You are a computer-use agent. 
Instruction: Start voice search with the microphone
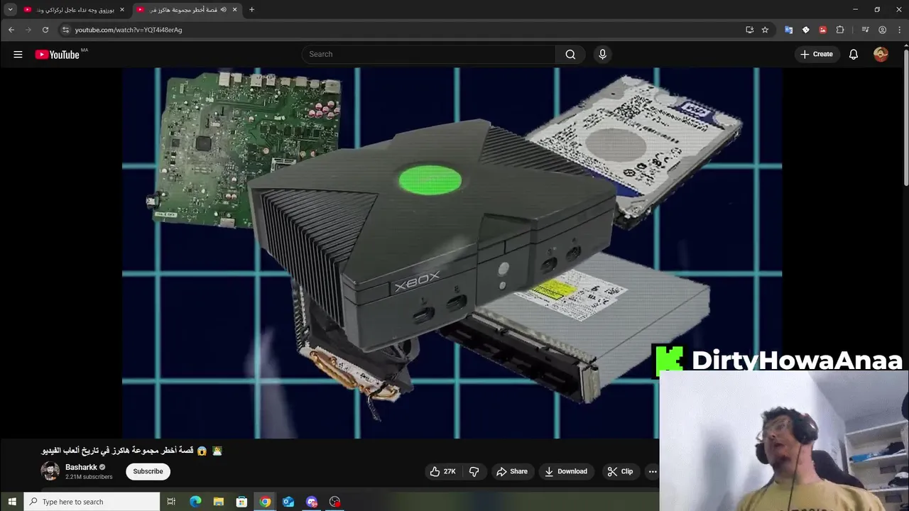[602, 54]
